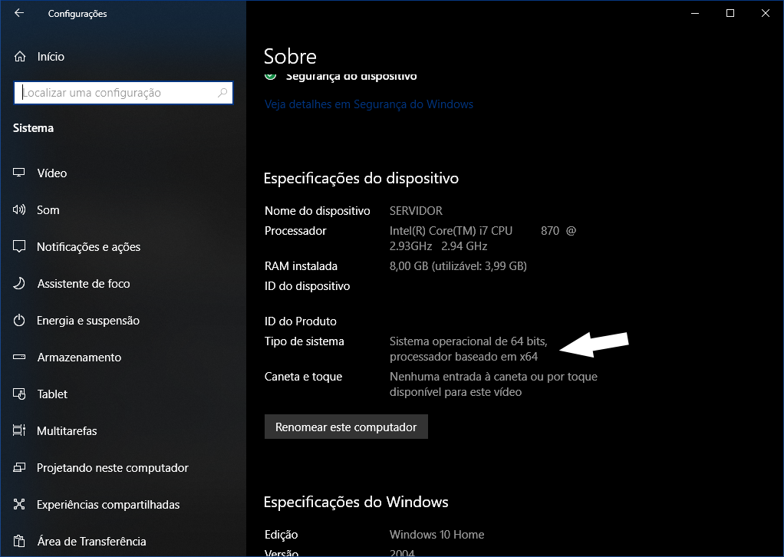The height and width of the screenshot is (557, 784).
Task: Open Experiências compartilhadas label
Action: pos(108,505)
